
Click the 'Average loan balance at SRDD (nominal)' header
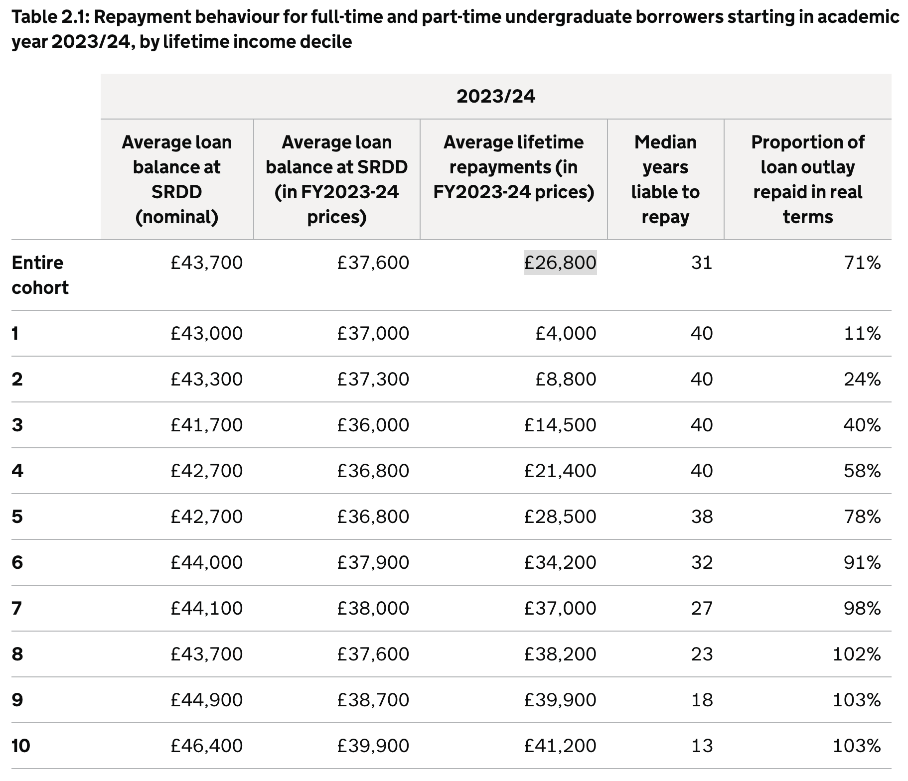point(177,179)
